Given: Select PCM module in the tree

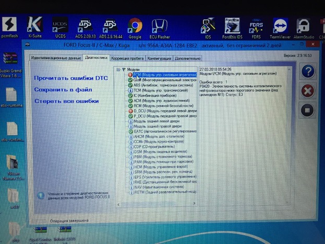Looking at the screenshot, I should click(162, 75).
